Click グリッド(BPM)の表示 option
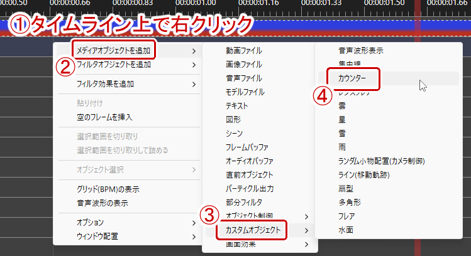The width and height of the screenshot is (471, 256). coord(128,189)
